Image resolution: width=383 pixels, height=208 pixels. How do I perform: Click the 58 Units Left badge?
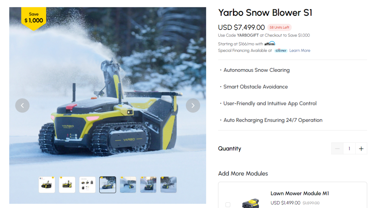coord(279,27)
